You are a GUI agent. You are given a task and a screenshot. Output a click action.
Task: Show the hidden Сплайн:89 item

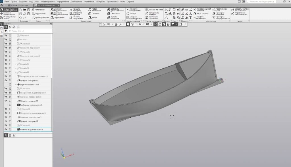(6, 64)
